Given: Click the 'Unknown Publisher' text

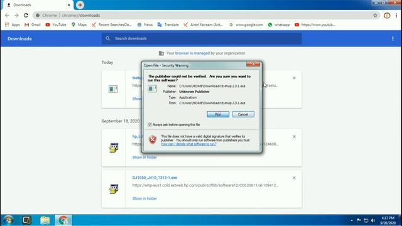Looking at the screenshot, I should tap(194, 92).
